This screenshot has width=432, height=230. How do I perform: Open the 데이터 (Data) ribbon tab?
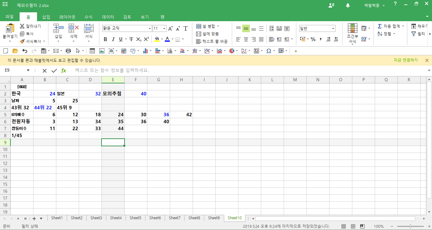[x=108, y=17]
